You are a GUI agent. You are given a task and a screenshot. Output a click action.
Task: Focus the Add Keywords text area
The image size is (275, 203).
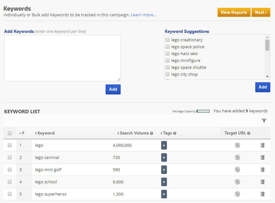62,58
